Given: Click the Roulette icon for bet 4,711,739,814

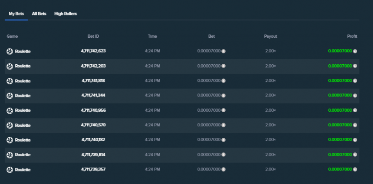Looking at the screenshot, I should 10,155.
